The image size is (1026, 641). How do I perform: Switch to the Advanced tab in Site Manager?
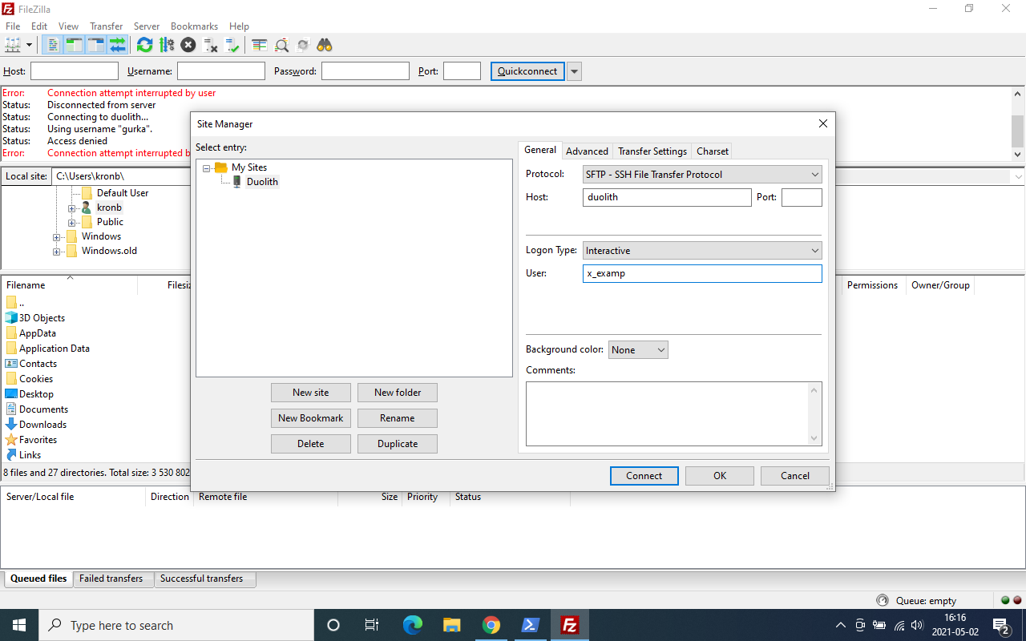tap(588, 151)
